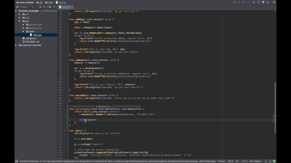Click tool window toggle icon in status bar
Image resolution: width=291 pixels, height=163 pixels.
click(x=17, y=161)
